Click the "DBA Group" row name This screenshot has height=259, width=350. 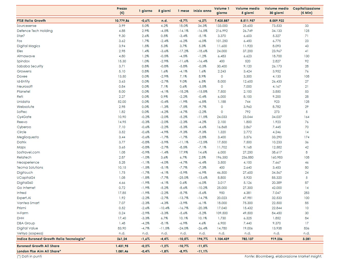tap(26, 223)
